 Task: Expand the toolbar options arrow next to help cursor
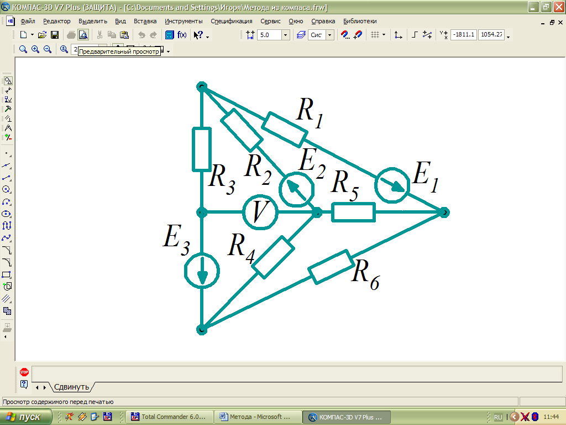click(x=208, y=37)
